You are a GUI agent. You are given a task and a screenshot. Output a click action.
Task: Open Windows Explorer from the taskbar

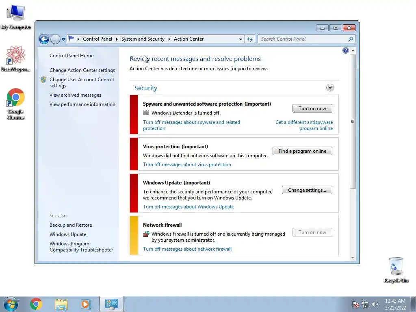[x=61, y=304]
